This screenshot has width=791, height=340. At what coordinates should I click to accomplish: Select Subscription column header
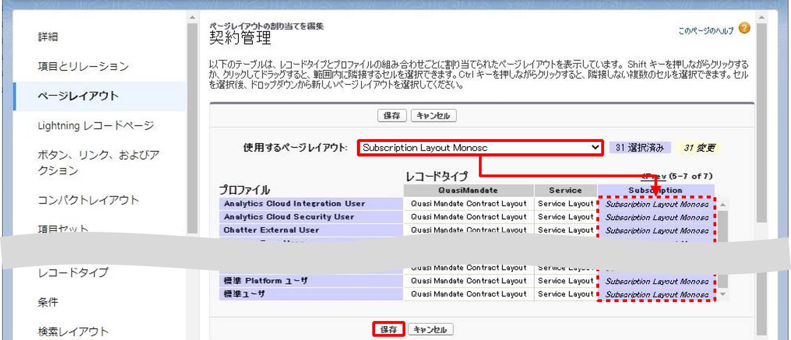[x=655, y=190]
